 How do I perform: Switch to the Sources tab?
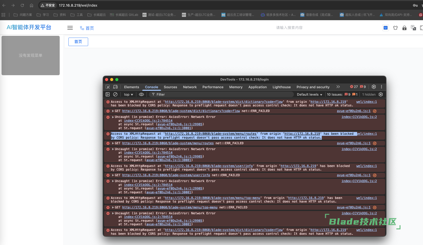pyautogui.click(x=170, y=87)
